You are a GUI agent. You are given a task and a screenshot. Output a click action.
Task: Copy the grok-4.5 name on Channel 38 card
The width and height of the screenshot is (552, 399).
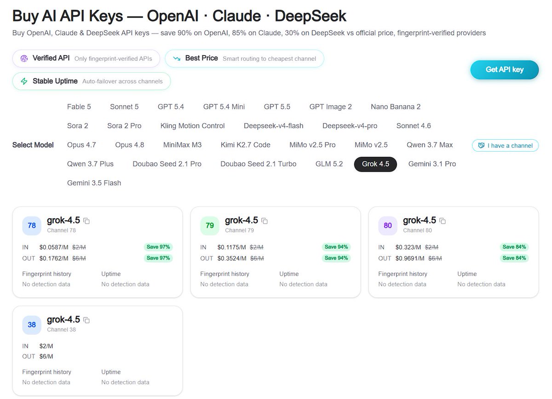(x=86, y=320)
